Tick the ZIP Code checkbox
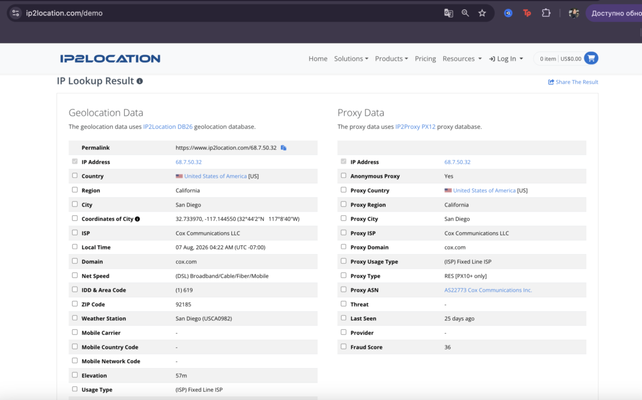The width and height of the screenshot is (642, 400). (x=75, y=304)
